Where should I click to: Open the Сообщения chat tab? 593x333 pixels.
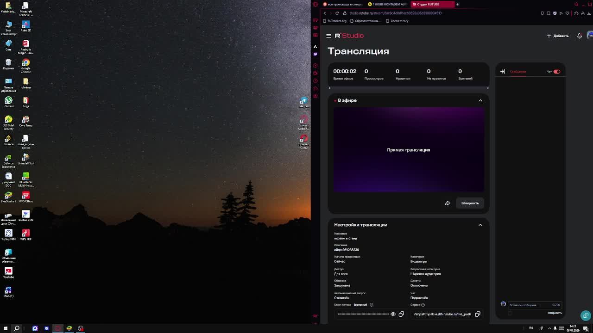coord(518,72)
